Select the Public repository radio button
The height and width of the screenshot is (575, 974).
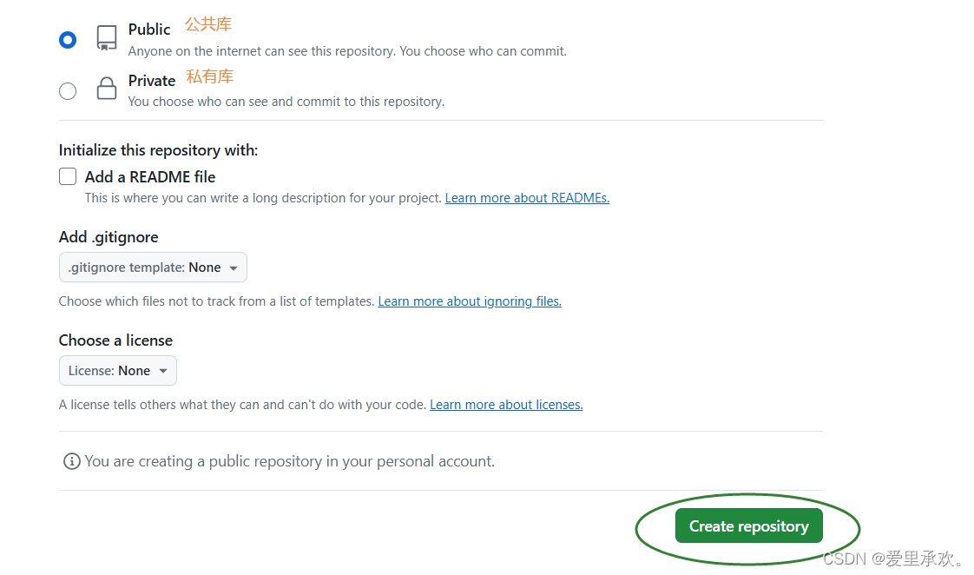[x=68, y=40]
